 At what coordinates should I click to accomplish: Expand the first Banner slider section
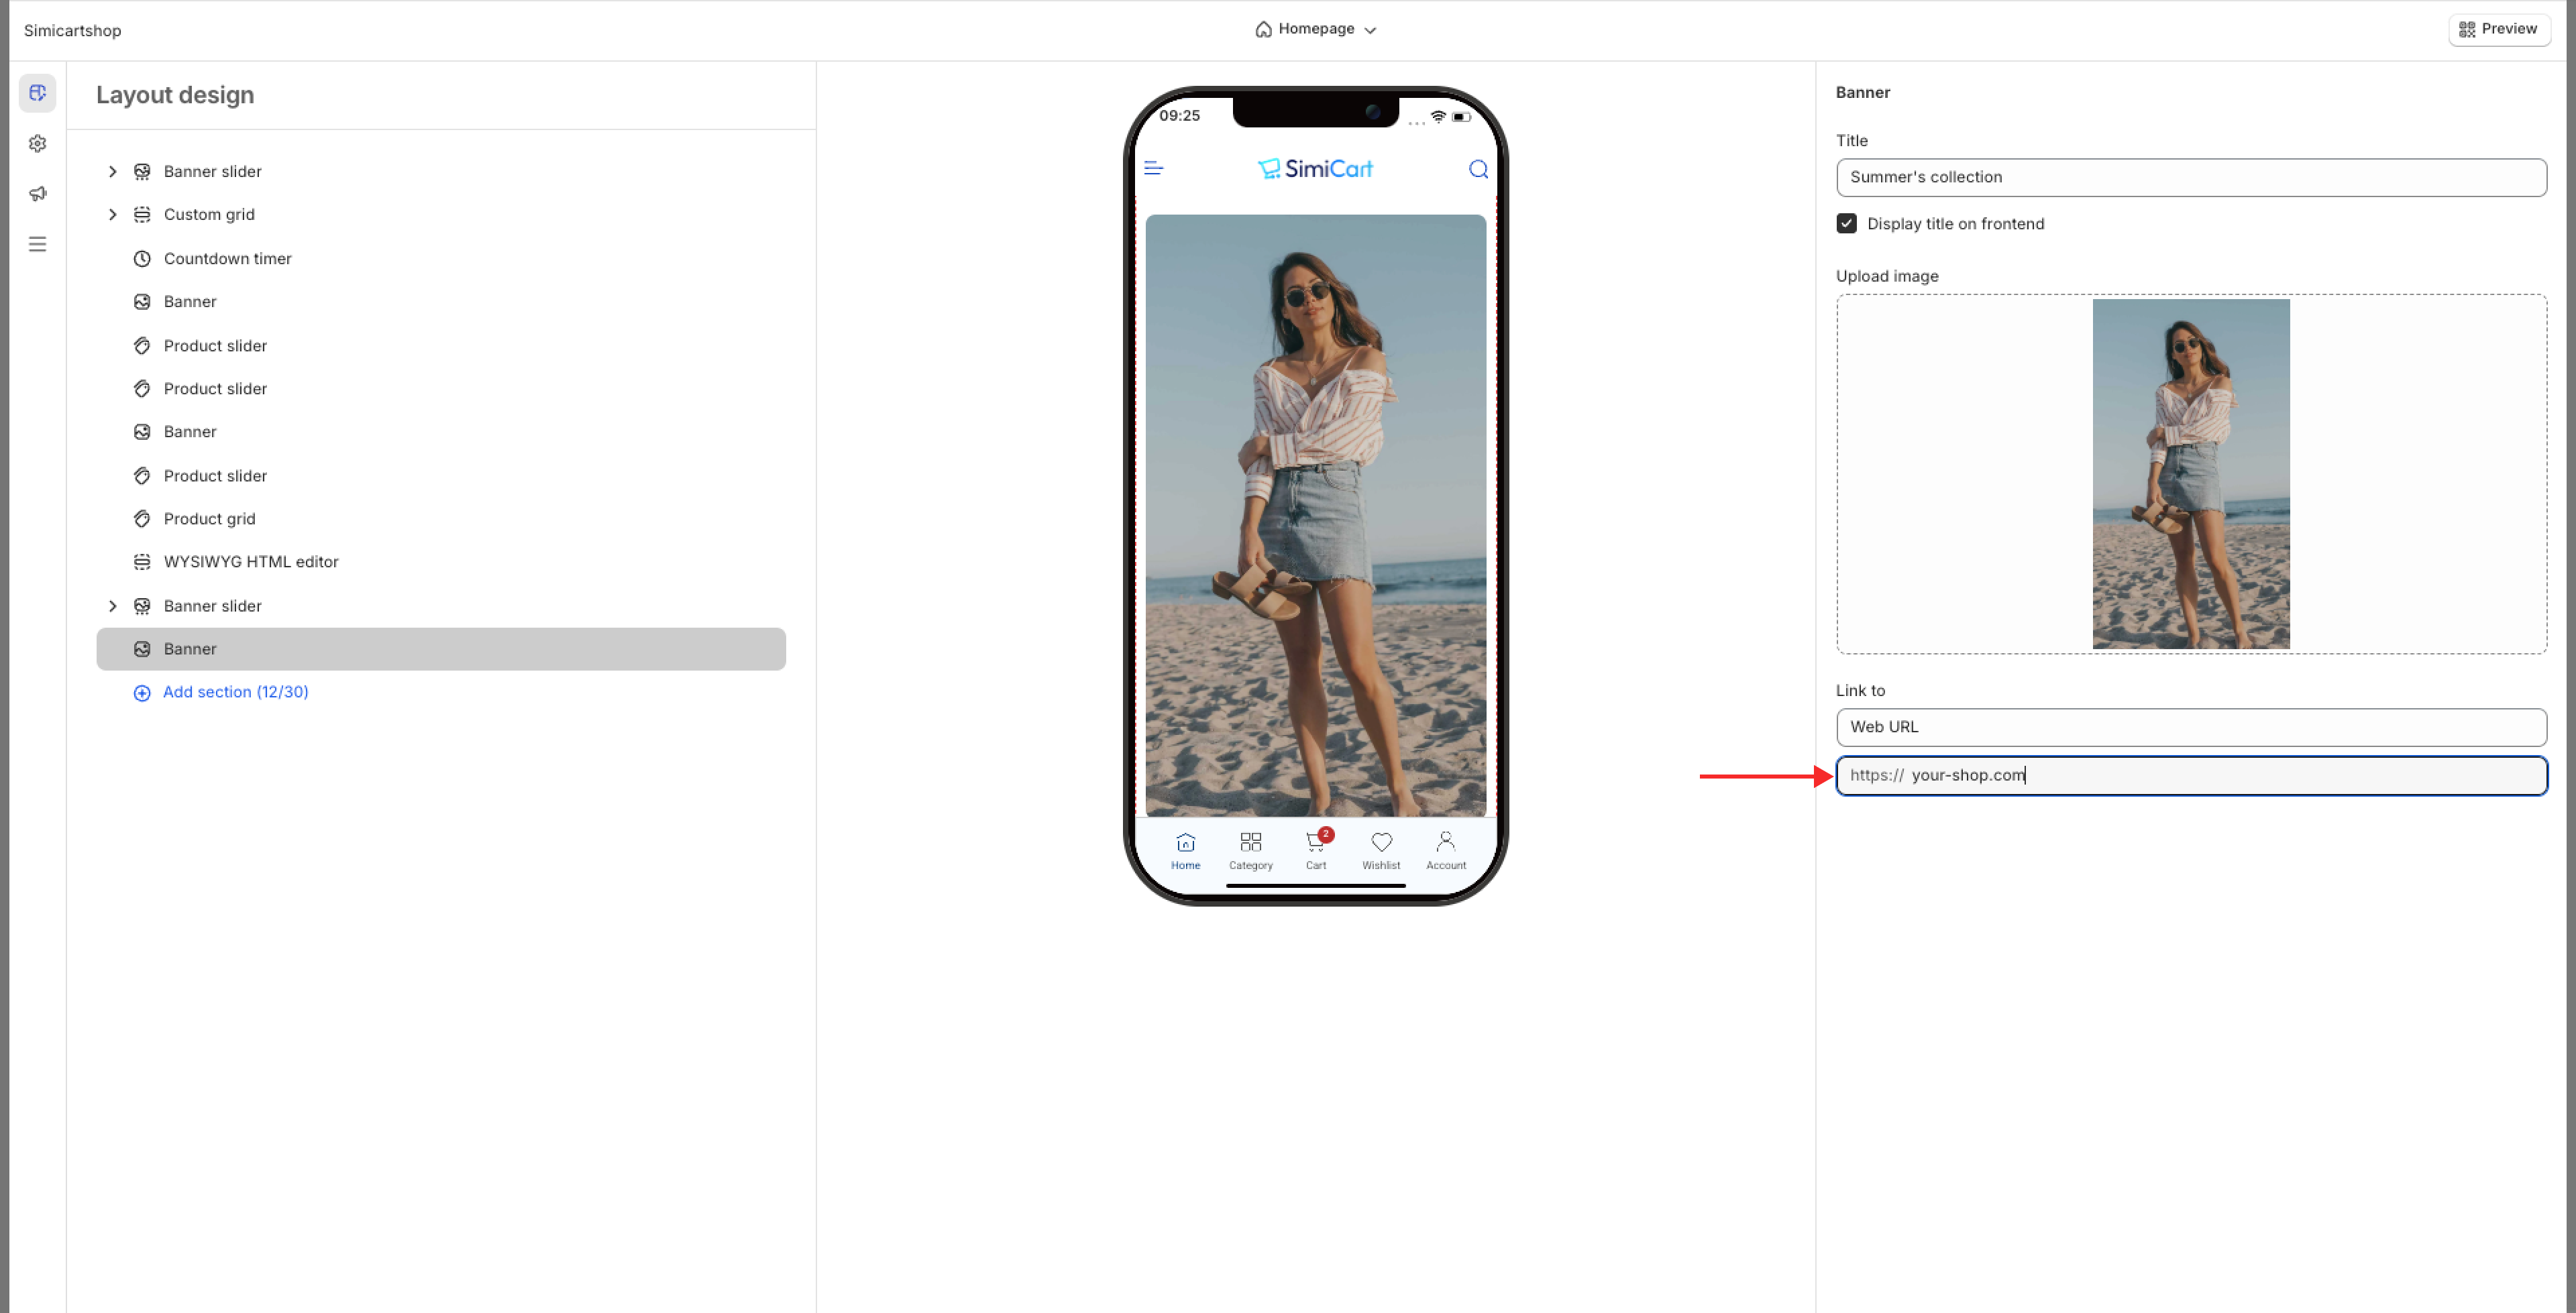[113, 172]
